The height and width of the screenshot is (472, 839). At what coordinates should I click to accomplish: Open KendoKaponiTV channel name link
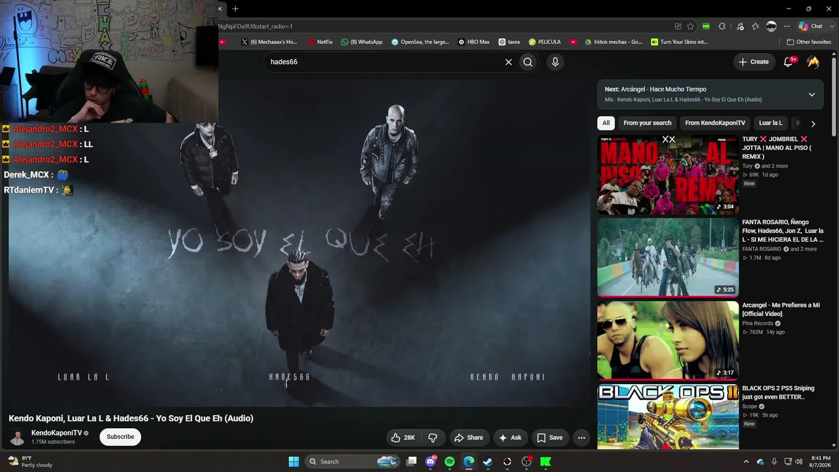[x=56, y=433]
